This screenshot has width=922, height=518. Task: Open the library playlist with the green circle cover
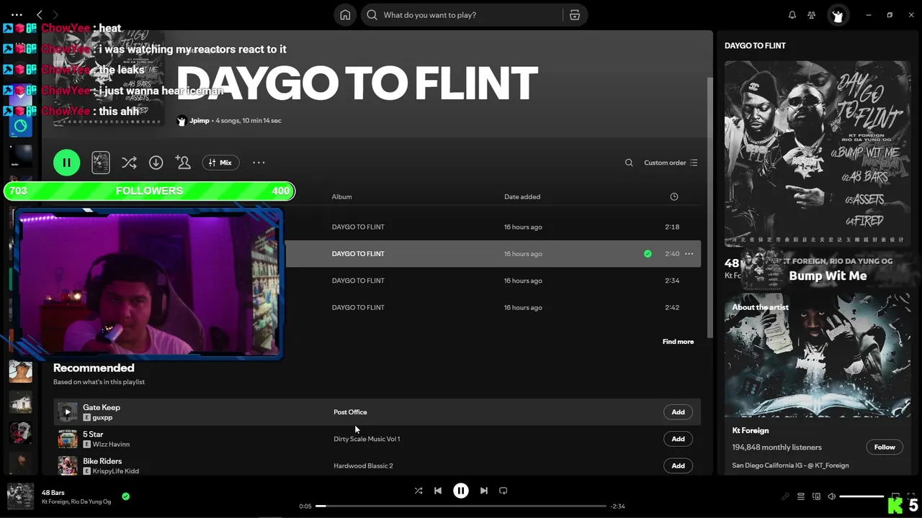tap(20, 126)
